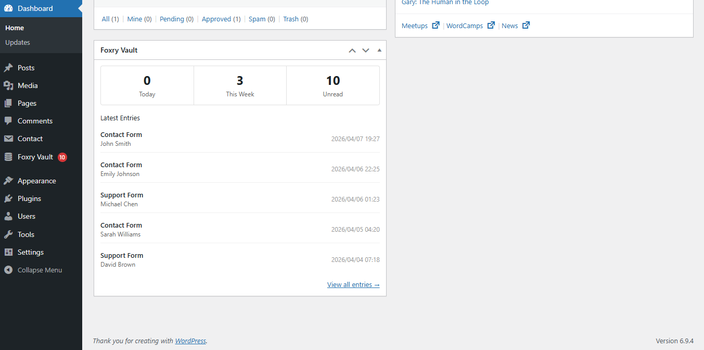Click the Unread count card

click(332, 85)
